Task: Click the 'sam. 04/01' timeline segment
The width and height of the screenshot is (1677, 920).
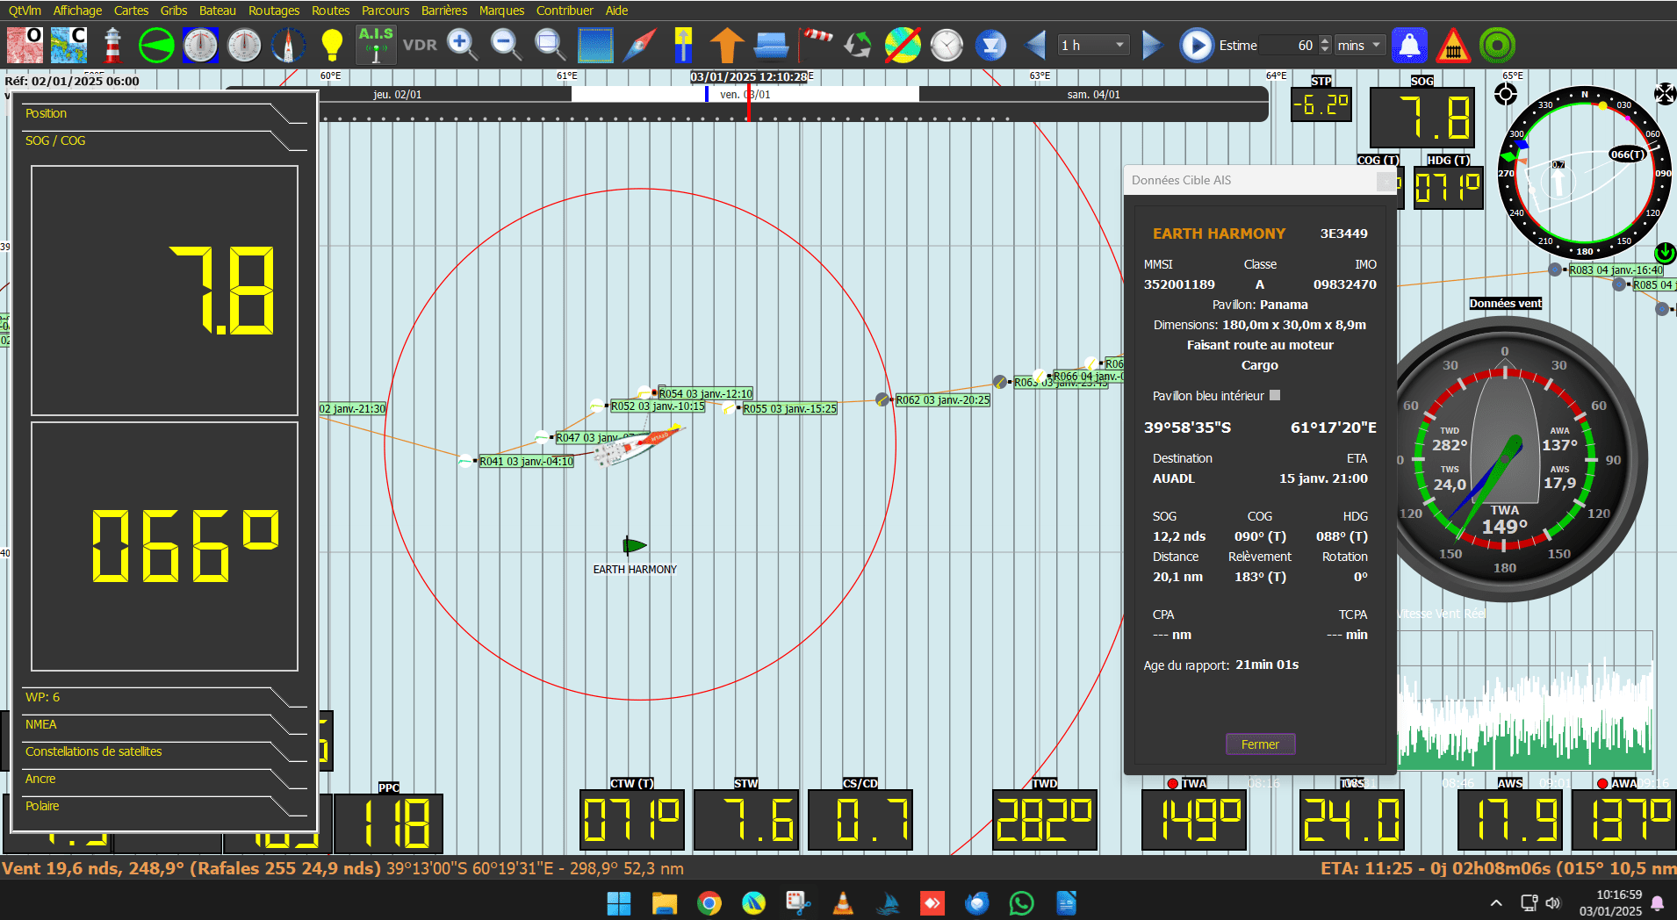Action: pos(1093,94)
